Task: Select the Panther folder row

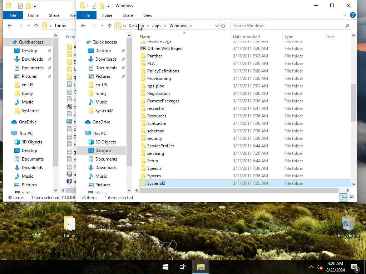Action: [244, 56]
